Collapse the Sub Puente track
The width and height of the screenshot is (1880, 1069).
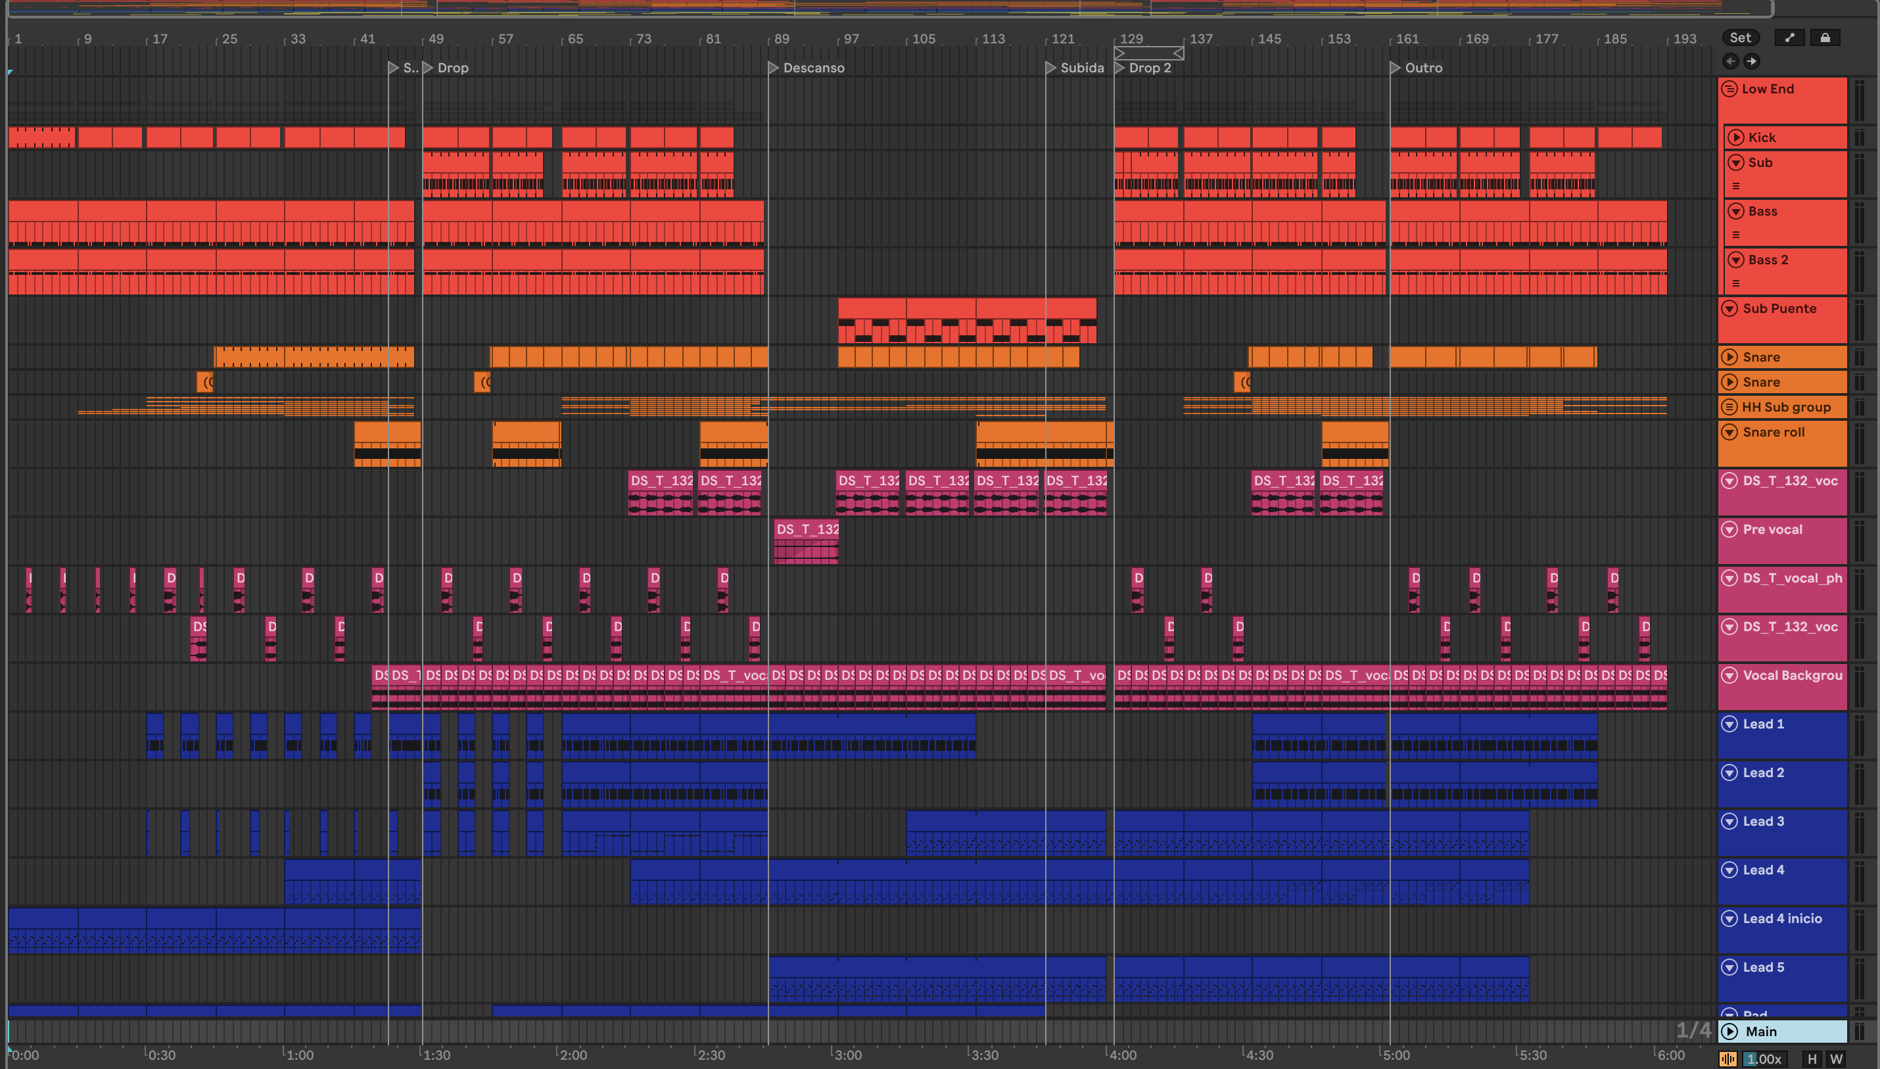[x=1729, y=308]
